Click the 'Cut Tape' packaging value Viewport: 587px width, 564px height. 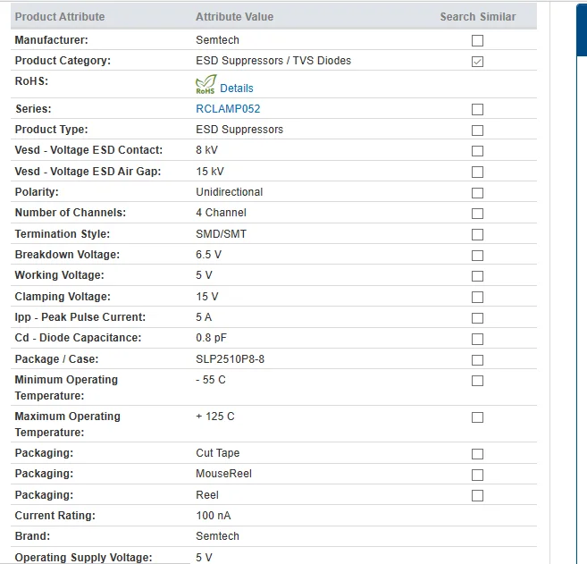coord(218,453)
